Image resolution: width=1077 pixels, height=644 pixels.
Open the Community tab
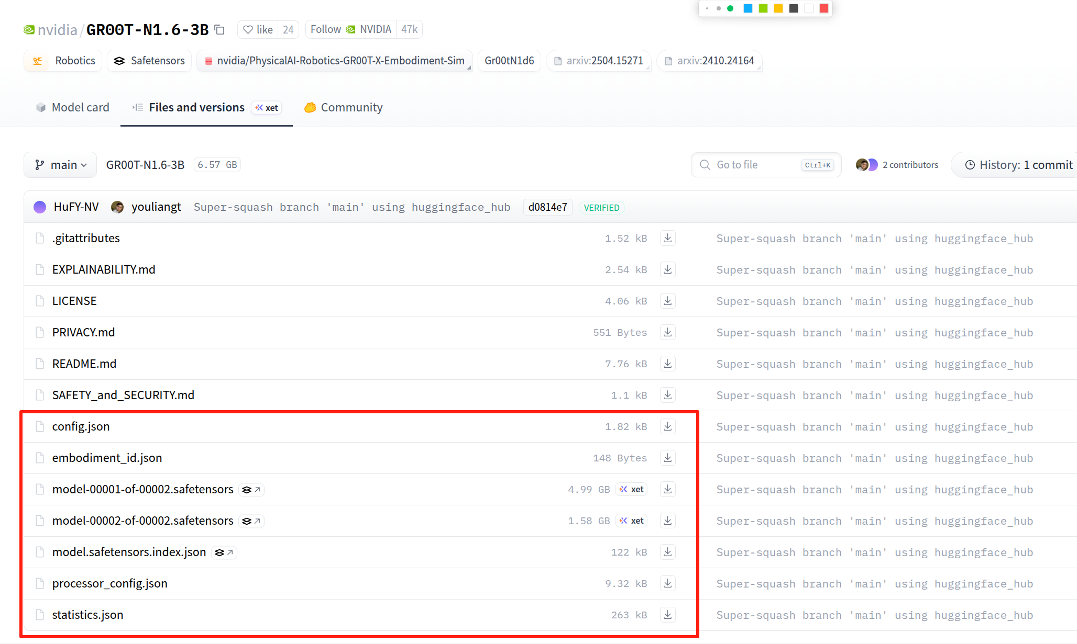344,107
